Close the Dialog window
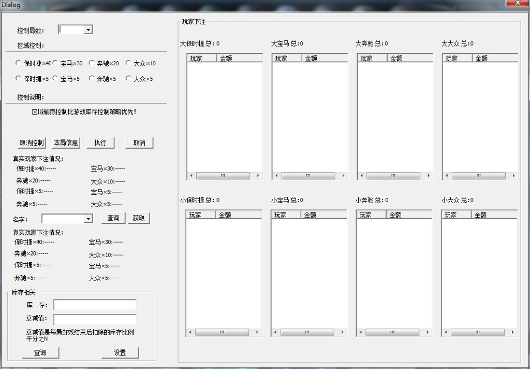530x369 pixels. click(517, 4)
